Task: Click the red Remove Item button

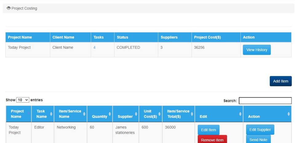Action: (x=212, y=140)
